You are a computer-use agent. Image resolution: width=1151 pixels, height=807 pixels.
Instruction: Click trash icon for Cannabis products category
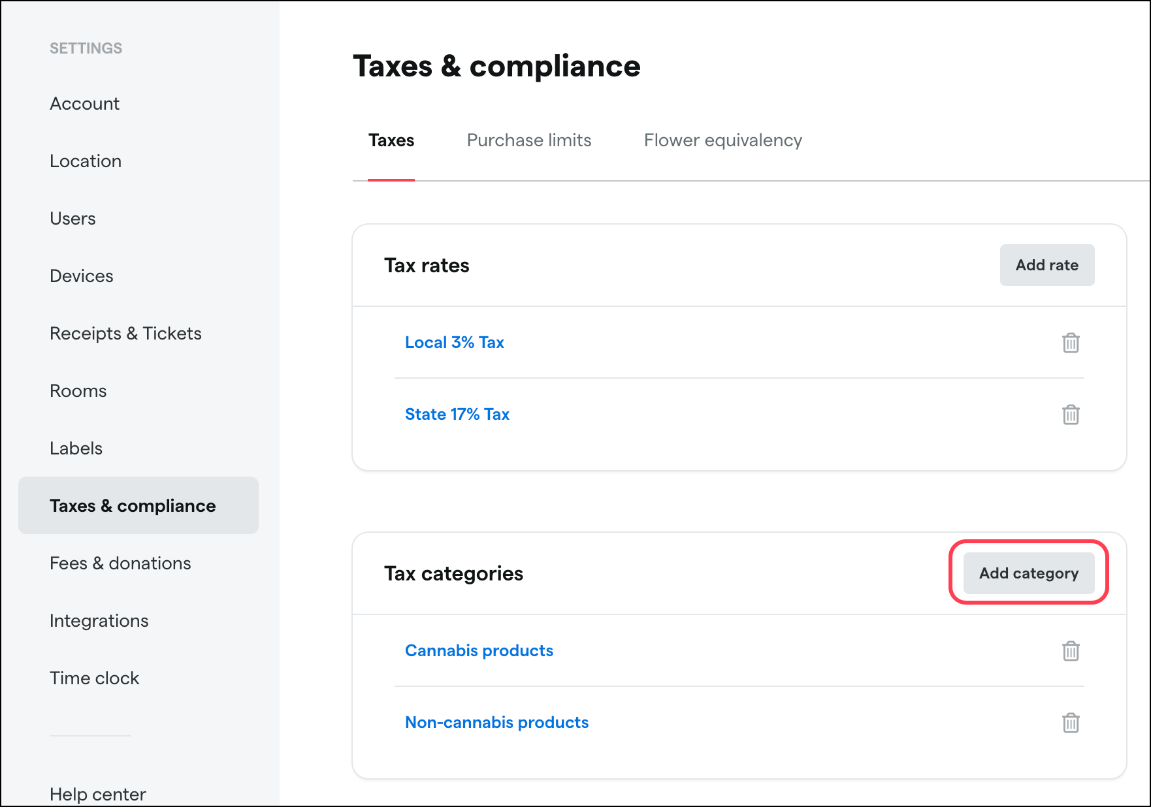coord(1071,651)
